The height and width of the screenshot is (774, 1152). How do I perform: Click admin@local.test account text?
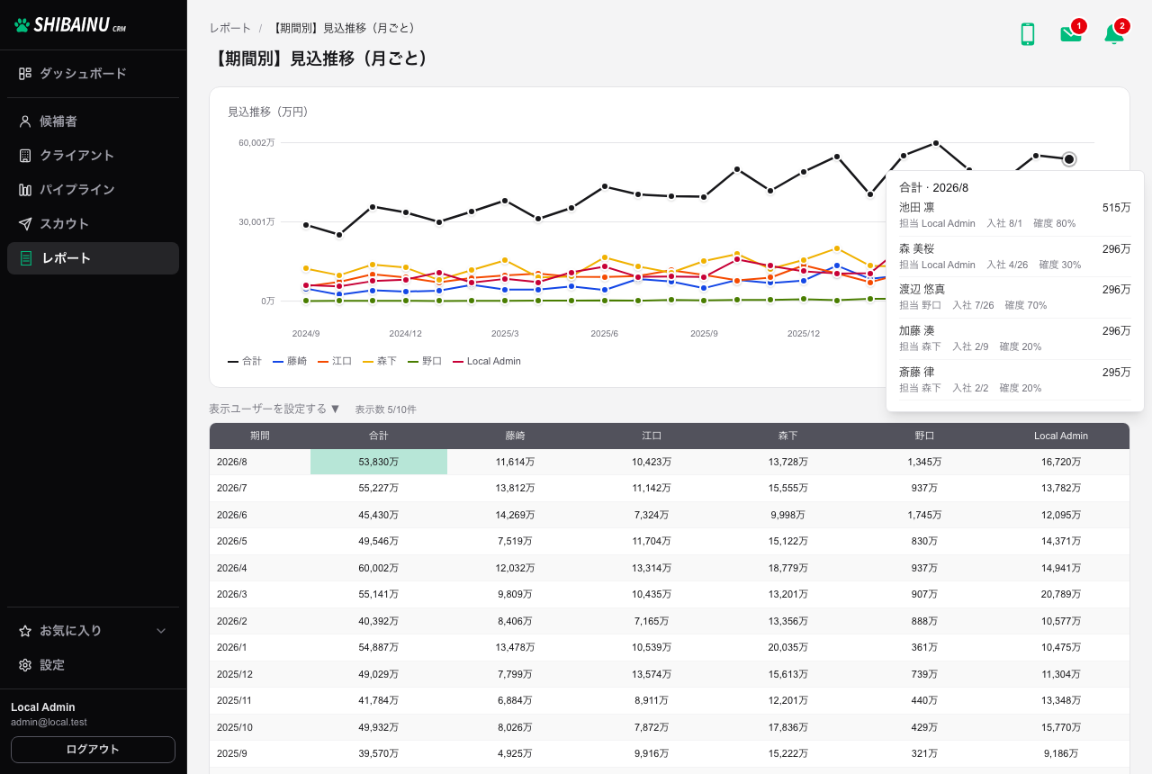(49, 722)
